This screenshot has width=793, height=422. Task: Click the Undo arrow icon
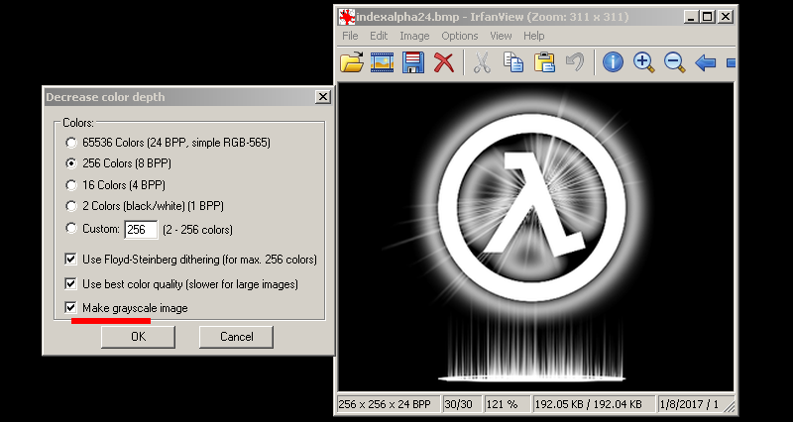(575, 62)
